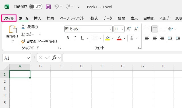Click the purple Save floppy disk icon
182x108 pixels.
click(48, 7)
